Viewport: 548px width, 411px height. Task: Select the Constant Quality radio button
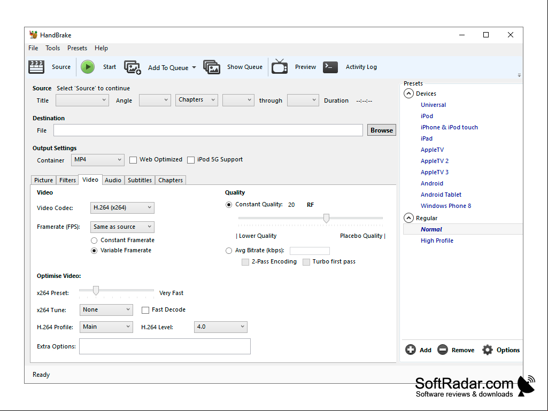(229, 205)
